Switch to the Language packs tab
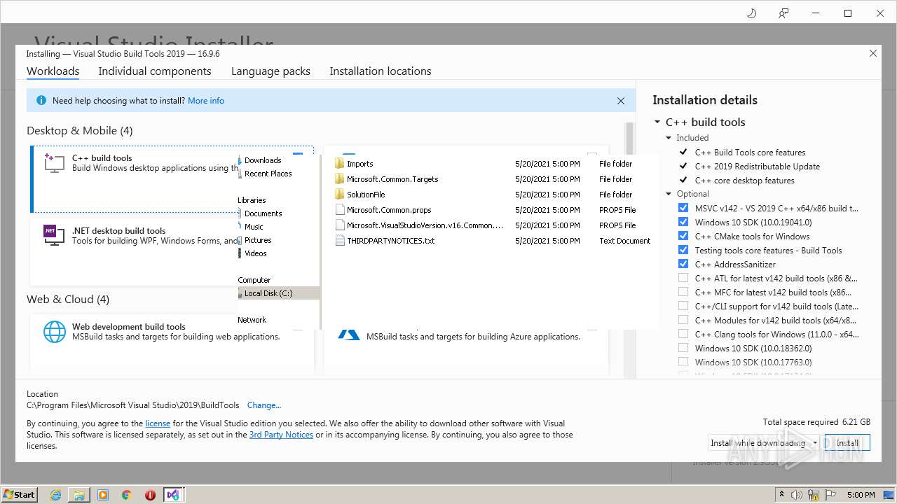897x504 pixels. 271,71
